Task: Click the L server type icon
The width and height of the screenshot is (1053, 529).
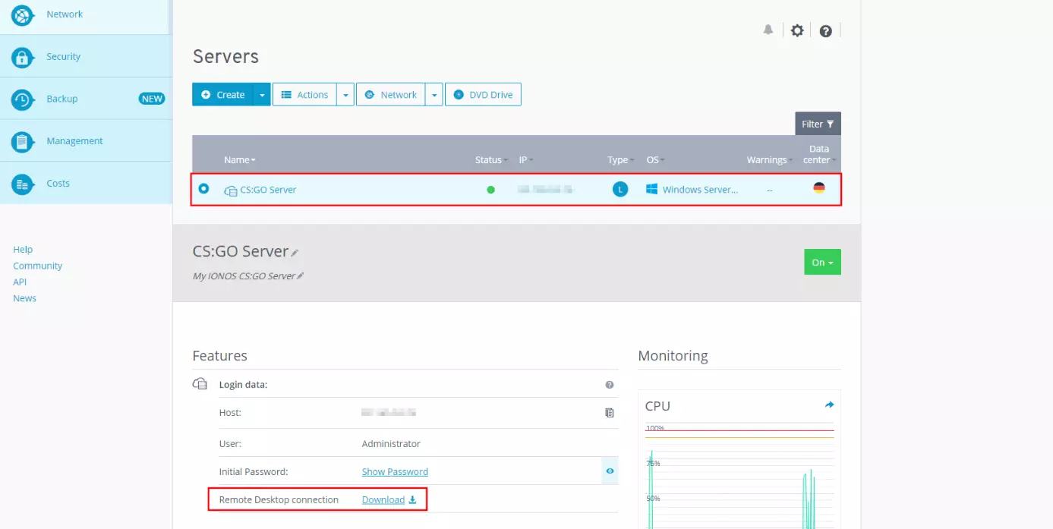Action: [620, 190]
